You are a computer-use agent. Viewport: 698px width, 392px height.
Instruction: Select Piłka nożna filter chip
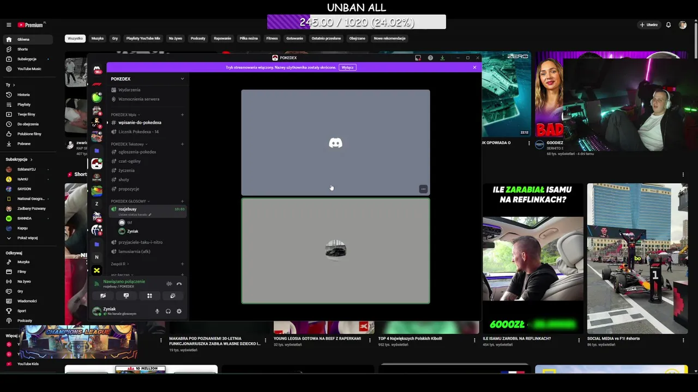tap(249, 39)
